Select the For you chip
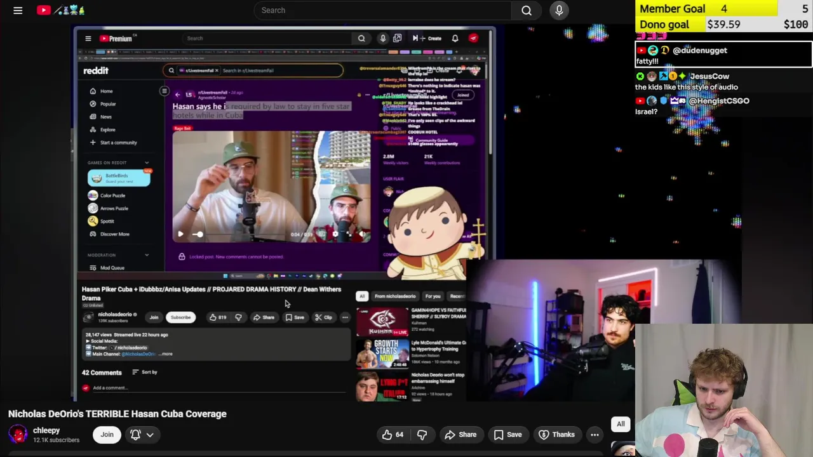813x457 pixels. click(x=433, y=296)
